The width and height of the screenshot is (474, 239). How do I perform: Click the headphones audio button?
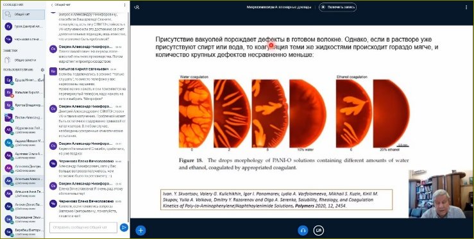[x=303, y=231]
